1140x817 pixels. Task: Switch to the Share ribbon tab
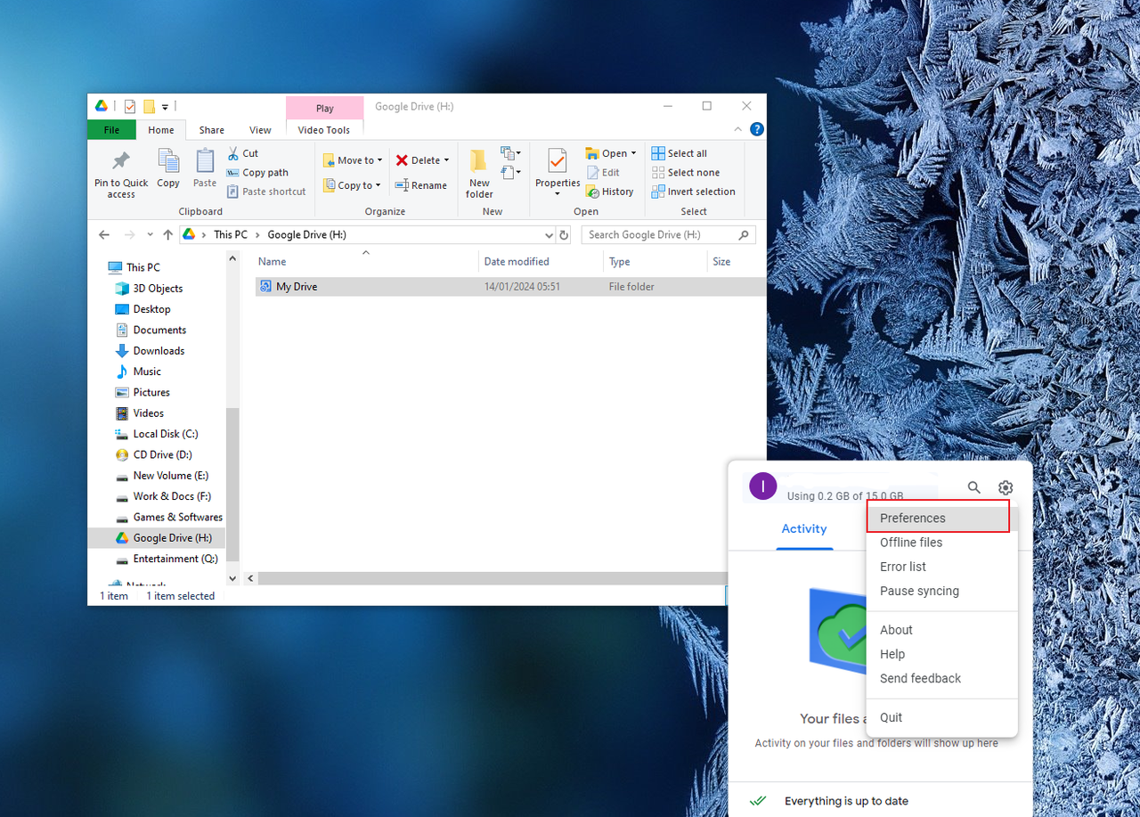click(x=211, y=129)
